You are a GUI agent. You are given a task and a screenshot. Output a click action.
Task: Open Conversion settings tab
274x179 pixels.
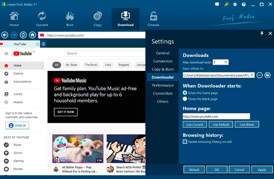[163, 61]
